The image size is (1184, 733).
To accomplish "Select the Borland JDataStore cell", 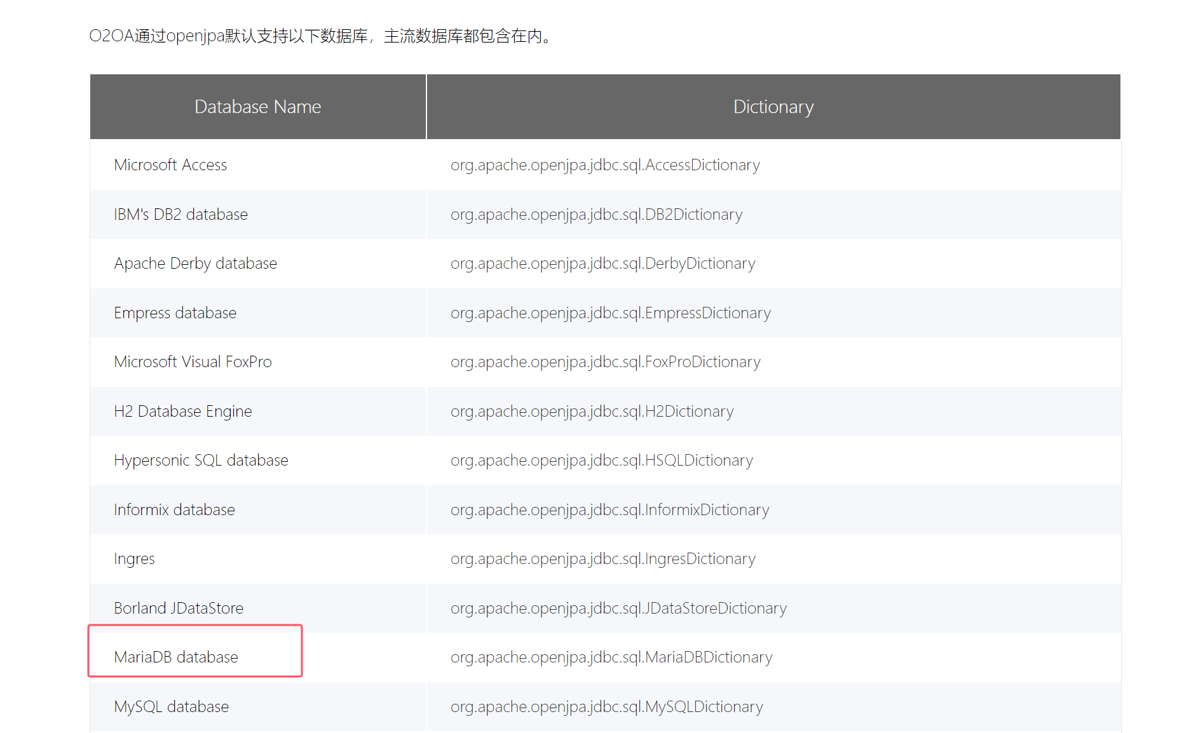I will (x=258, y=609).
